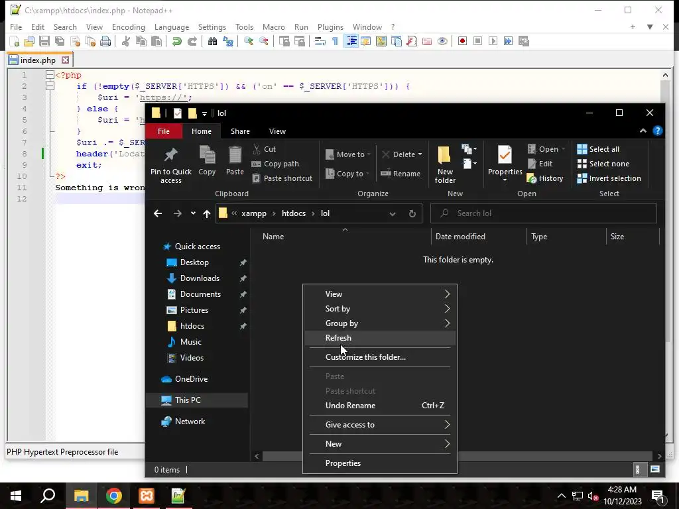Click the Windows Start button
This screenshot has width=679, height=509.
[16, 496]
